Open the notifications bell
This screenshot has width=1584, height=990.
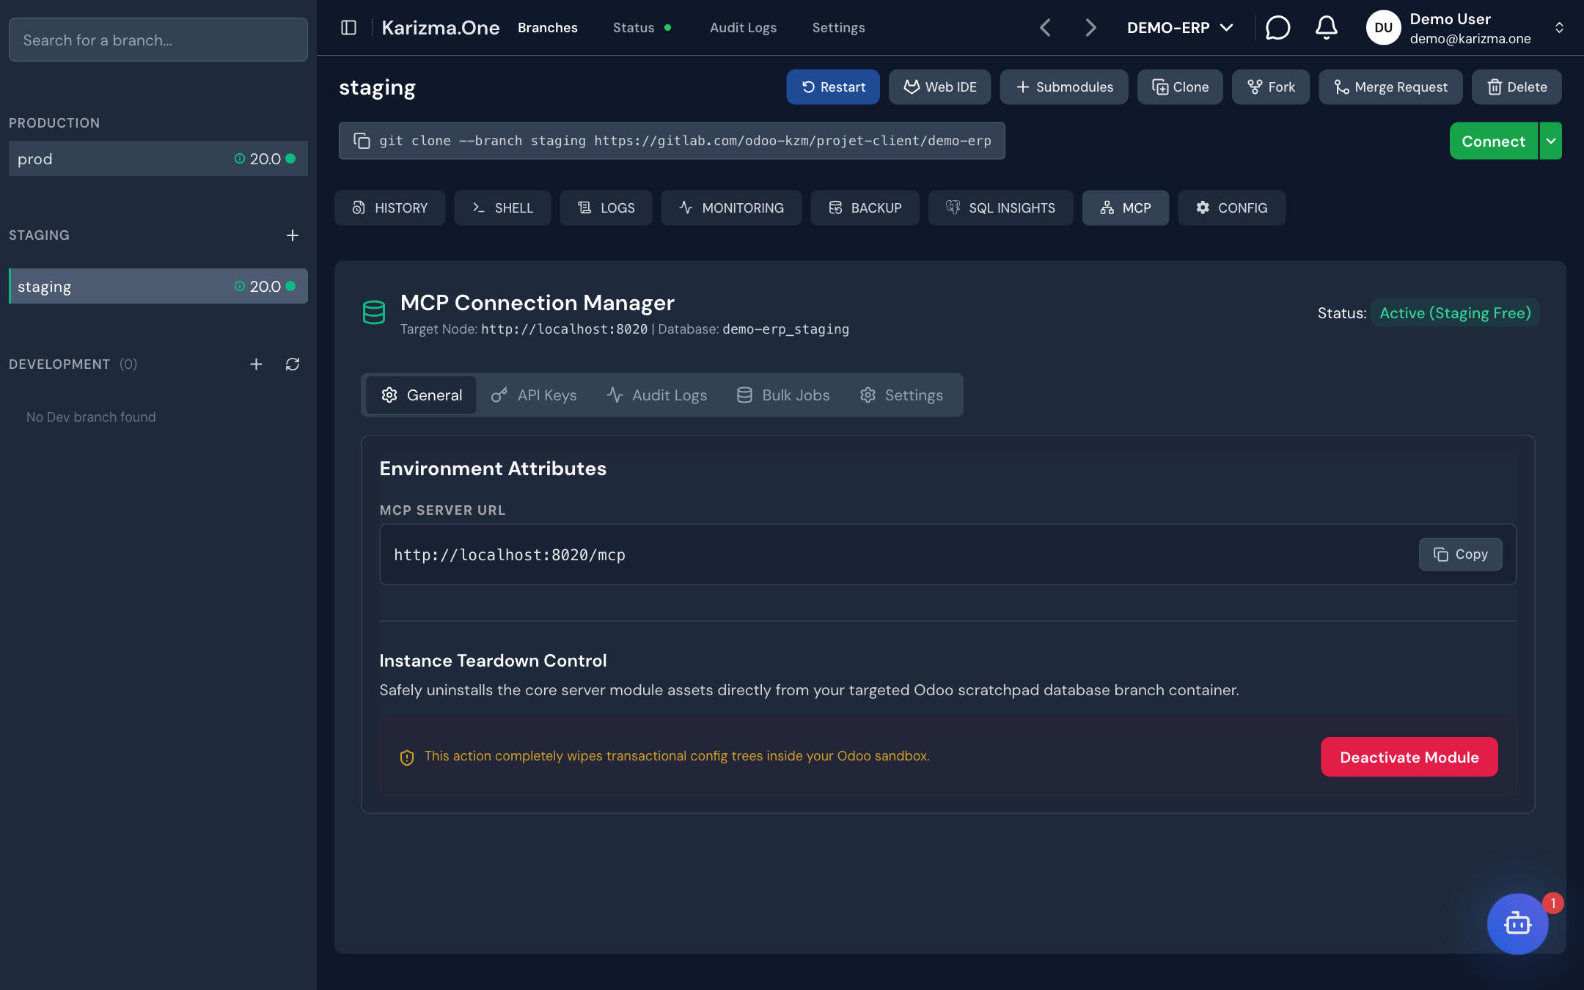point(1326,28)
